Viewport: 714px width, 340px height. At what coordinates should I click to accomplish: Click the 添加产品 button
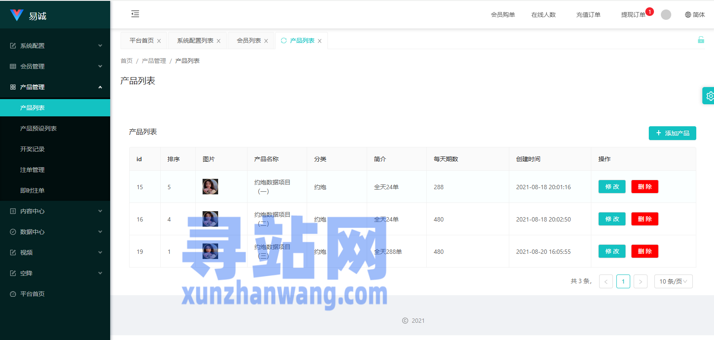(x=672, y=133)
